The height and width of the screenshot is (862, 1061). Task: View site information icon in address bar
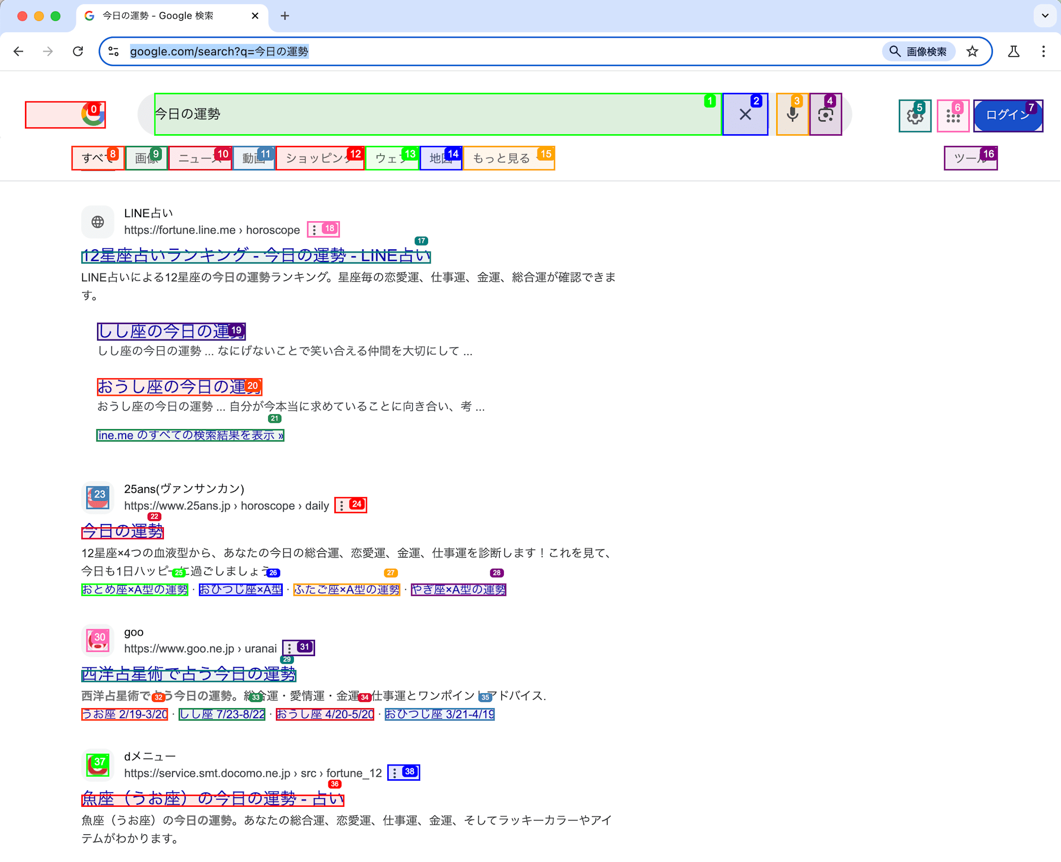[114, 51]
